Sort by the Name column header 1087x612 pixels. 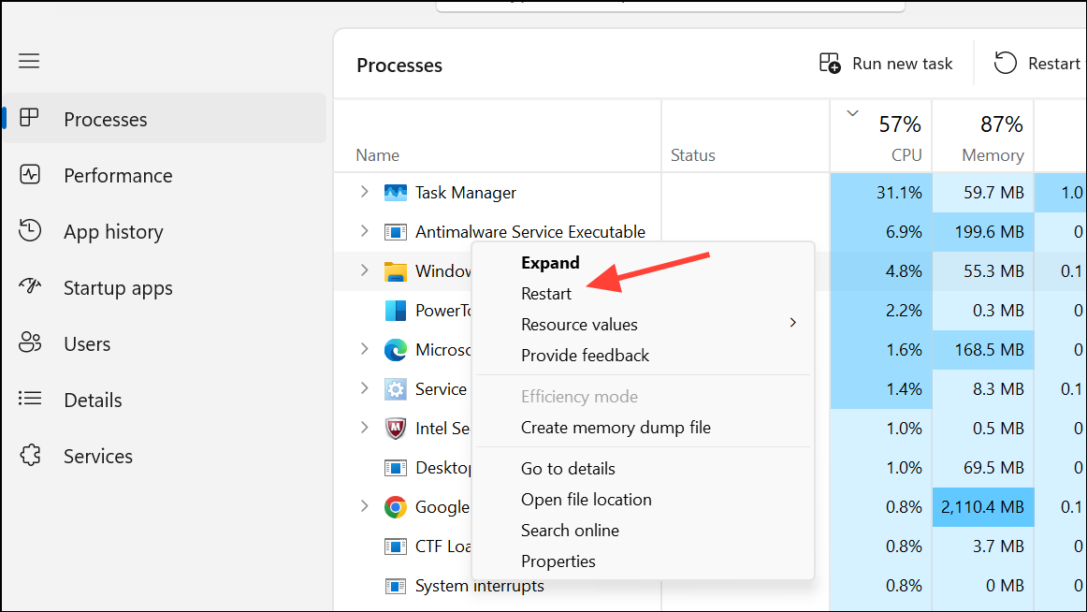coord(498,136)
